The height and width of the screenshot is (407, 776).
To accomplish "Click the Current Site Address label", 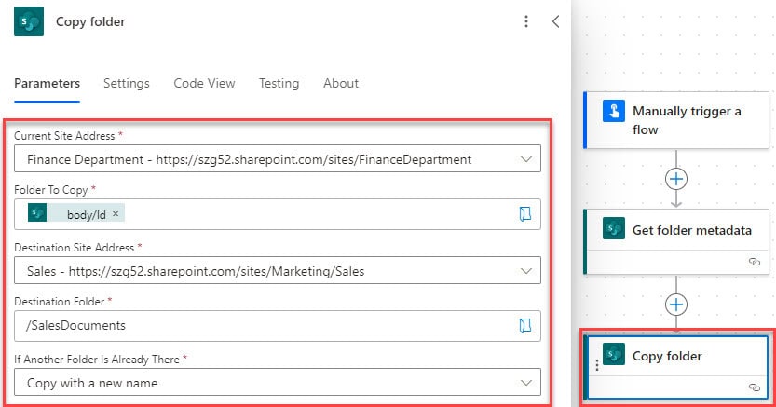I will click(x=64, y=136).
